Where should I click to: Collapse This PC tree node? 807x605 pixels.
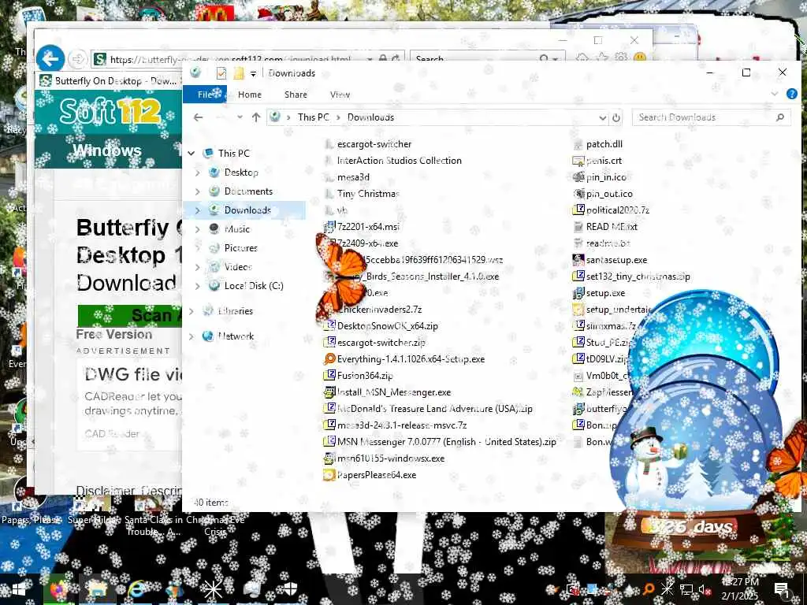192,154
